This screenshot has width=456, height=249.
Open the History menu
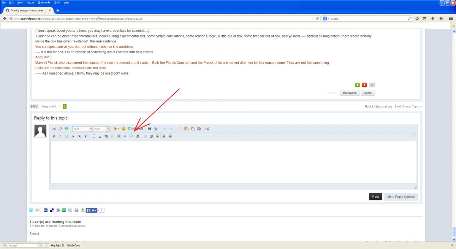(x=30, y=2)
